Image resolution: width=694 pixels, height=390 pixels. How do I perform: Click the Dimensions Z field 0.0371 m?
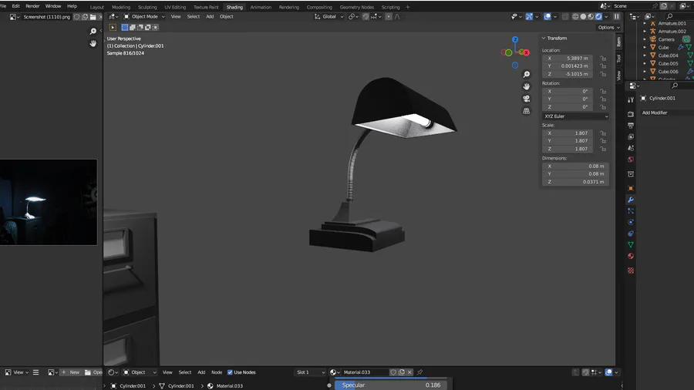tap(575, 182)
